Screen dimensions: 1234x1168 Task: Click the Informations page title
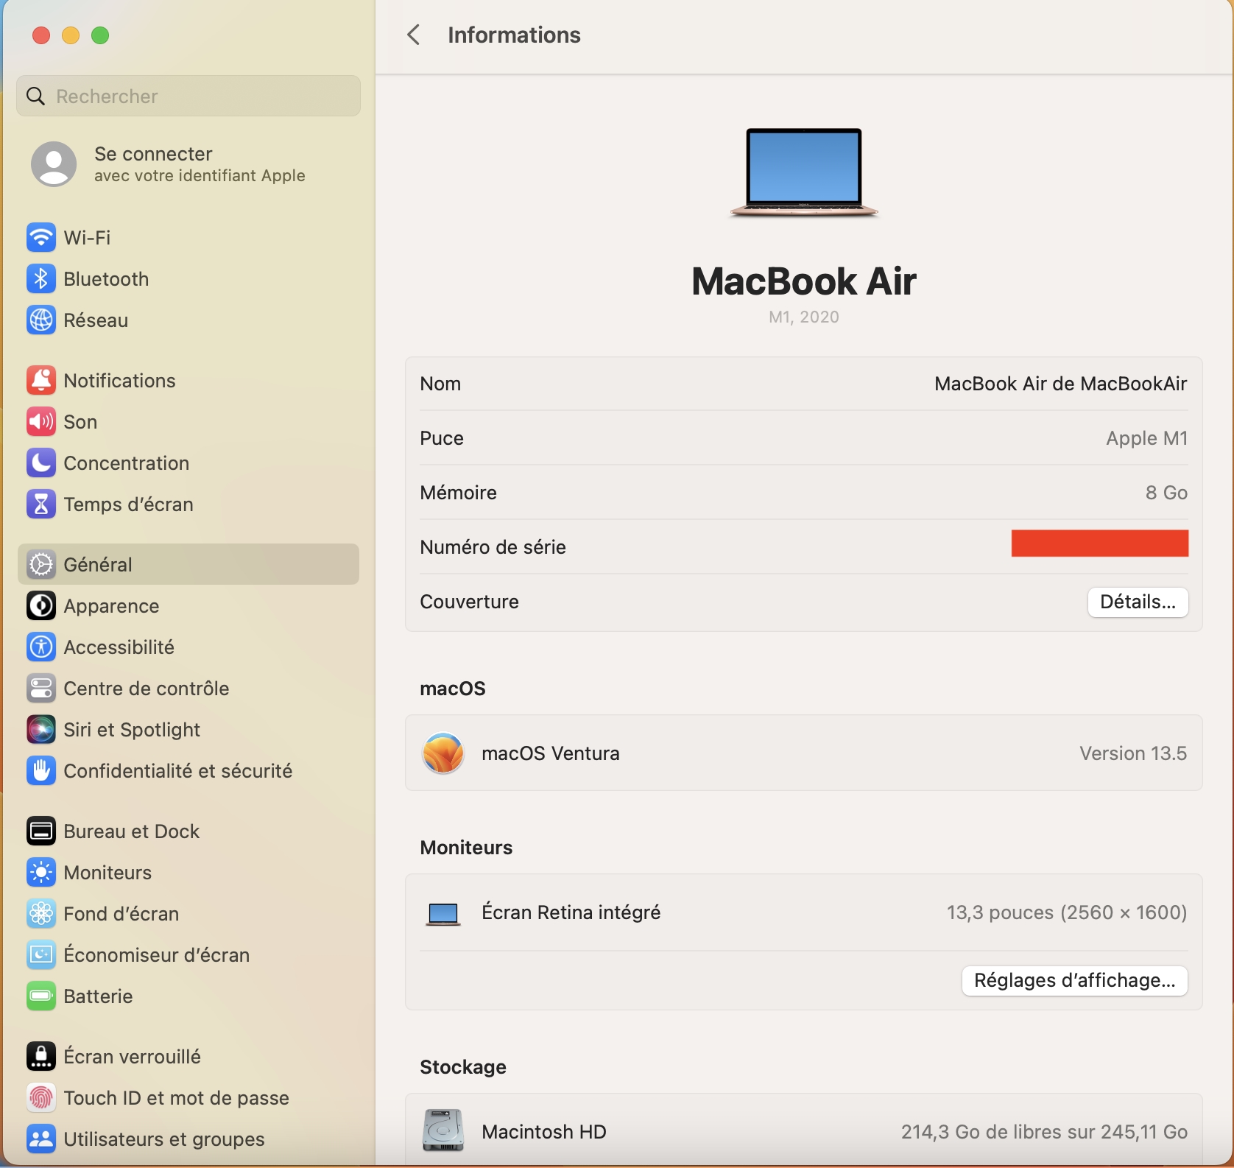point(514,35)
